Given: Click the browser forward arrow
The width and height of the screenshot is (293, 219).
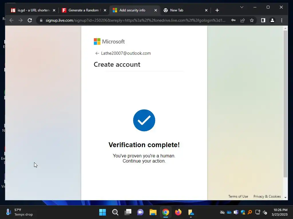Looking at the screenshot, I should click(21, 20).
